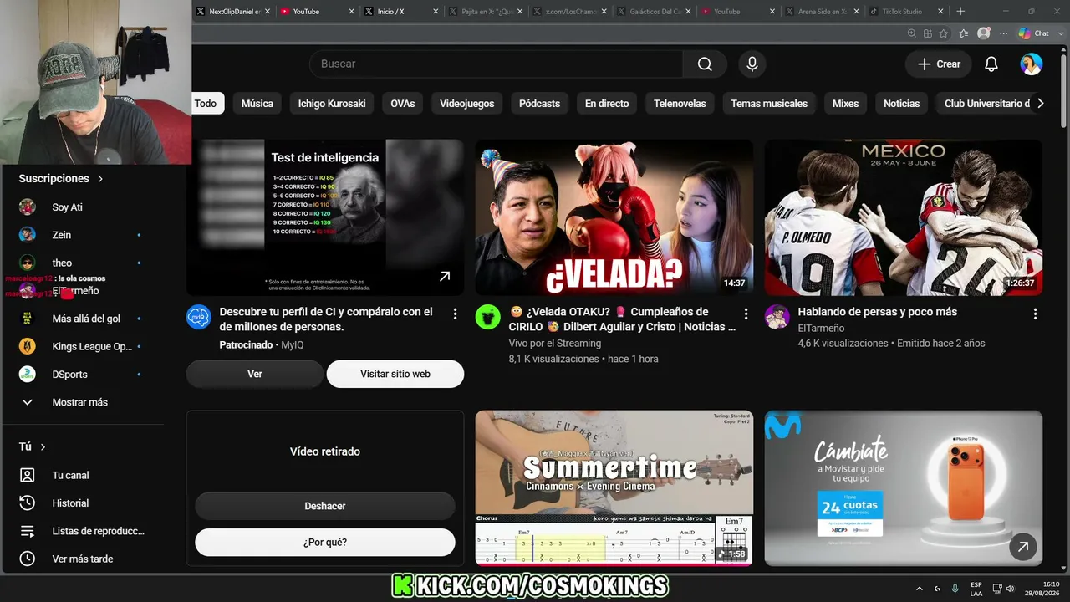The image size is (1070, 602).
Task: Select the Videojuegos filter chip
Action: 467,104
